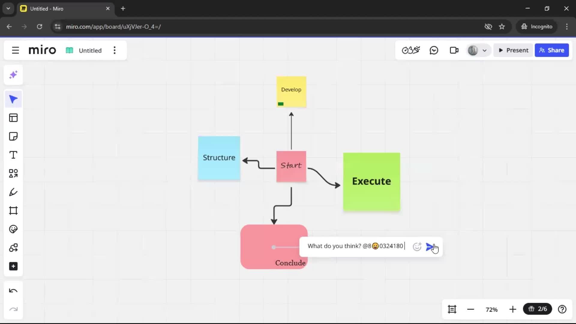Open Stickers and emojis tool
This screenshot has height=324, width=576.
tap(13, 229)
